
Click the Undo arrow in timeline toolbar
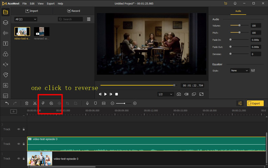coord(7,103)
